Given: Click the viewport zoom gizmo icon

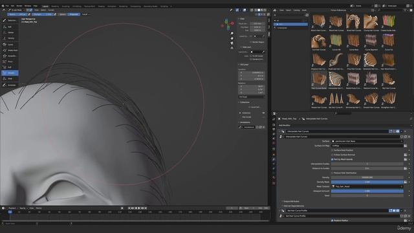Looking at the screenshot, I should pyautogui.click(x=232, y=34).
